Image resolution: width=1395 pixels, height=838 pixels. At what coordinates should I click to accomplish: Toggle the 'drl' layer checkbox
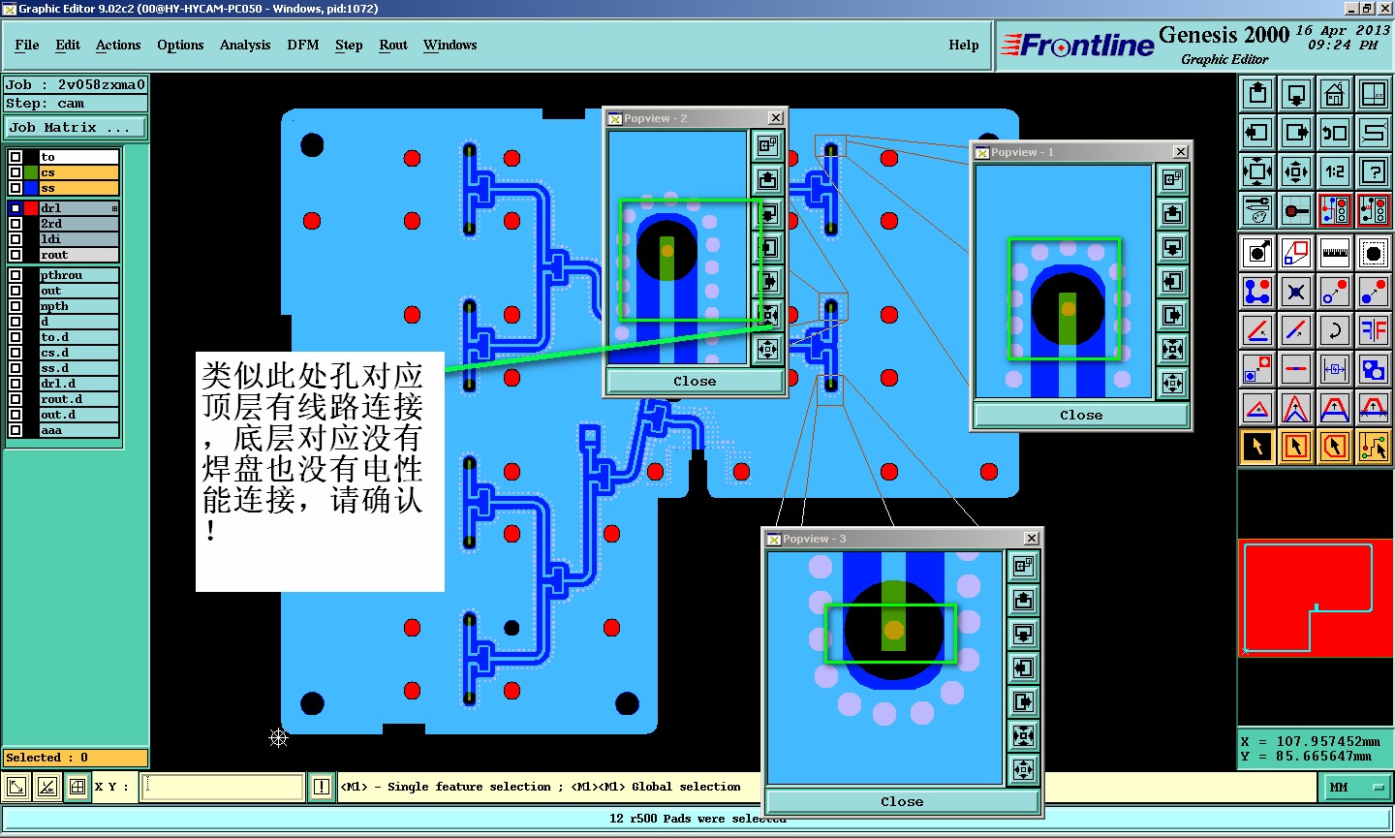[x=15, y=208]
